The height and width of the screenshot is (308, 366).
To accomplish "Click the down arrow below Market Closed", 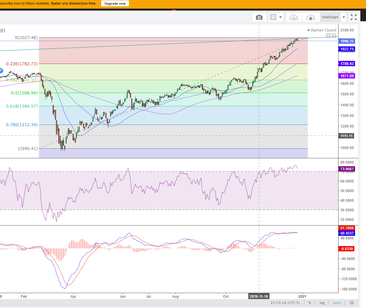I will pos(328,35).
